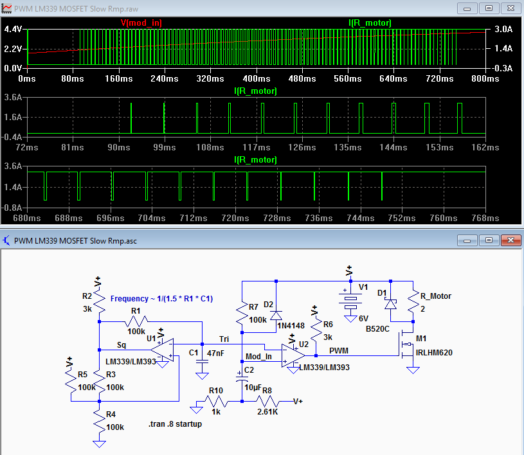This screenshot has width=524, height=455.
Task: Select the R3 resistor symbol
Action: 99,380
